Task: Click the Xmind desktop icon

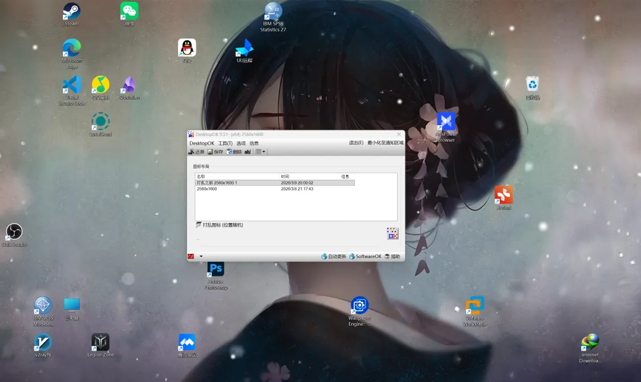Action: [504, 198]
